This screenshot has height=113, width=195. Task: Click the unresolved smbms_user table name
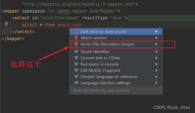tap(70, 25)
